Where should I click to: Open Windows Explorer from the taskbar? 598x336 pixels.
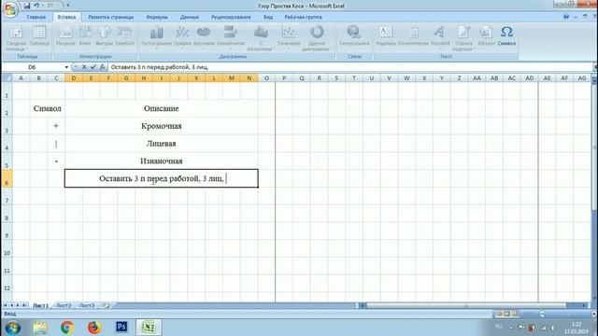[x=39, y=328]
